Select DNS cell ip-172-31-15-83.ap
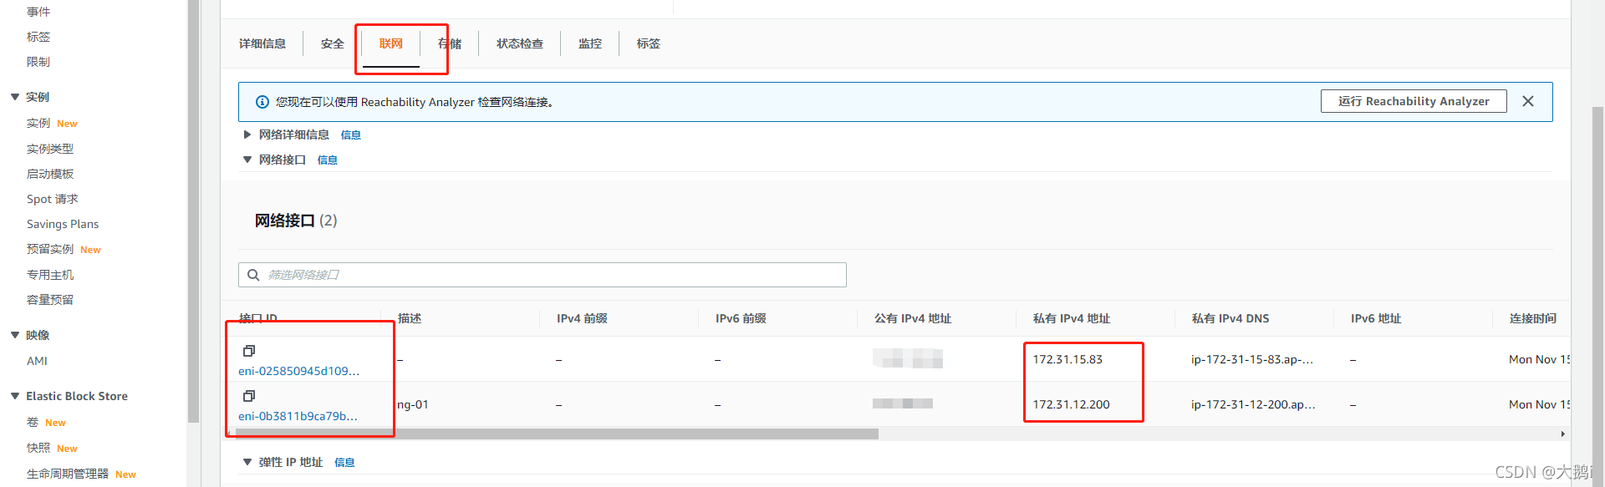This screenshot has height=487, width=1605. tap(1252, 359)
